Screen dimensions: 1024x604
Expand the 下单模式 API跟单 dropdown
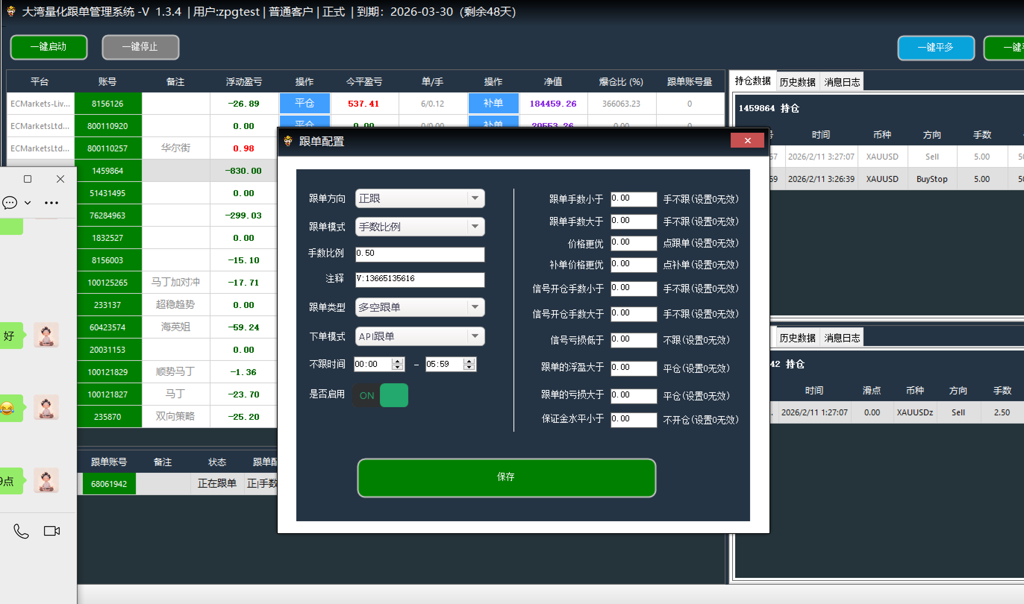pos(475,336)
